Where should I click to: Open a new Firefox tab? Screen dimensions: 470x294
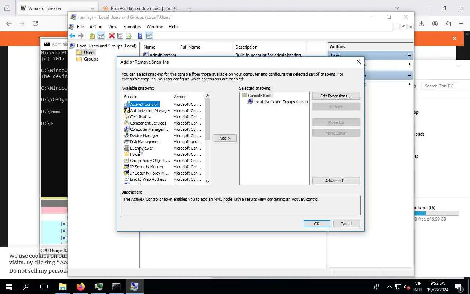[189, 8]
